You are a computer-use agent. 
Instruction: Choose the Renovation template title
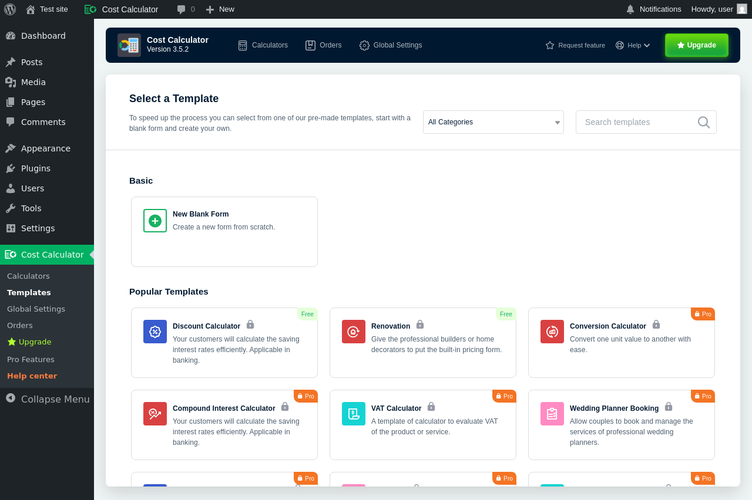(x=391, y=326)
